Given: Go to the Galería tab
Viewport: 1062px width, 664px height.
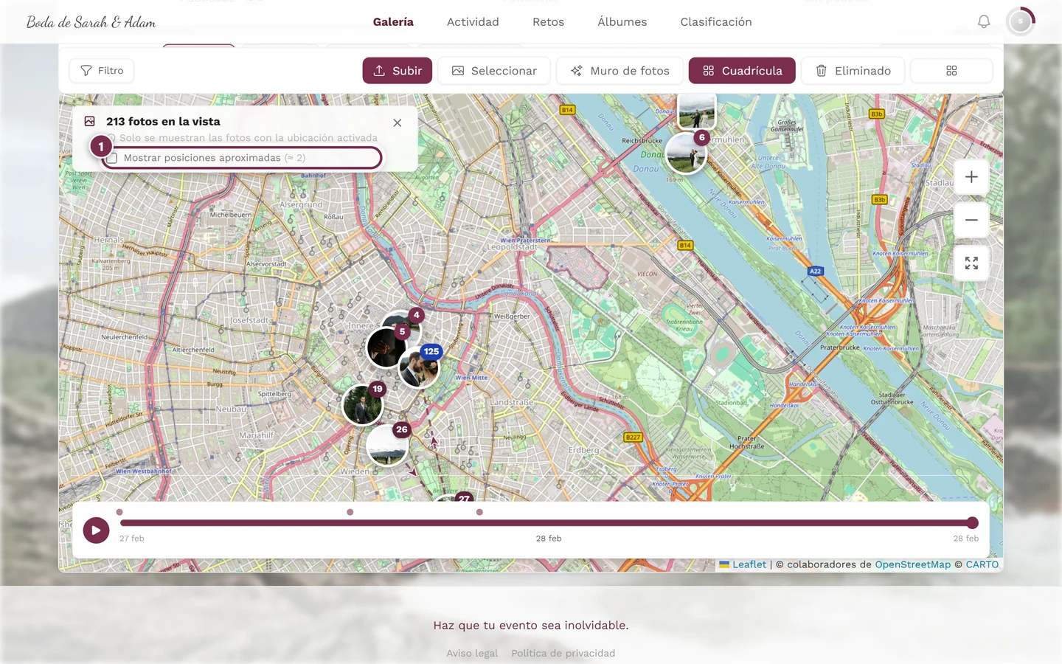Looking at the screenshot, I should pyautogui.click(x=393, y=22).
